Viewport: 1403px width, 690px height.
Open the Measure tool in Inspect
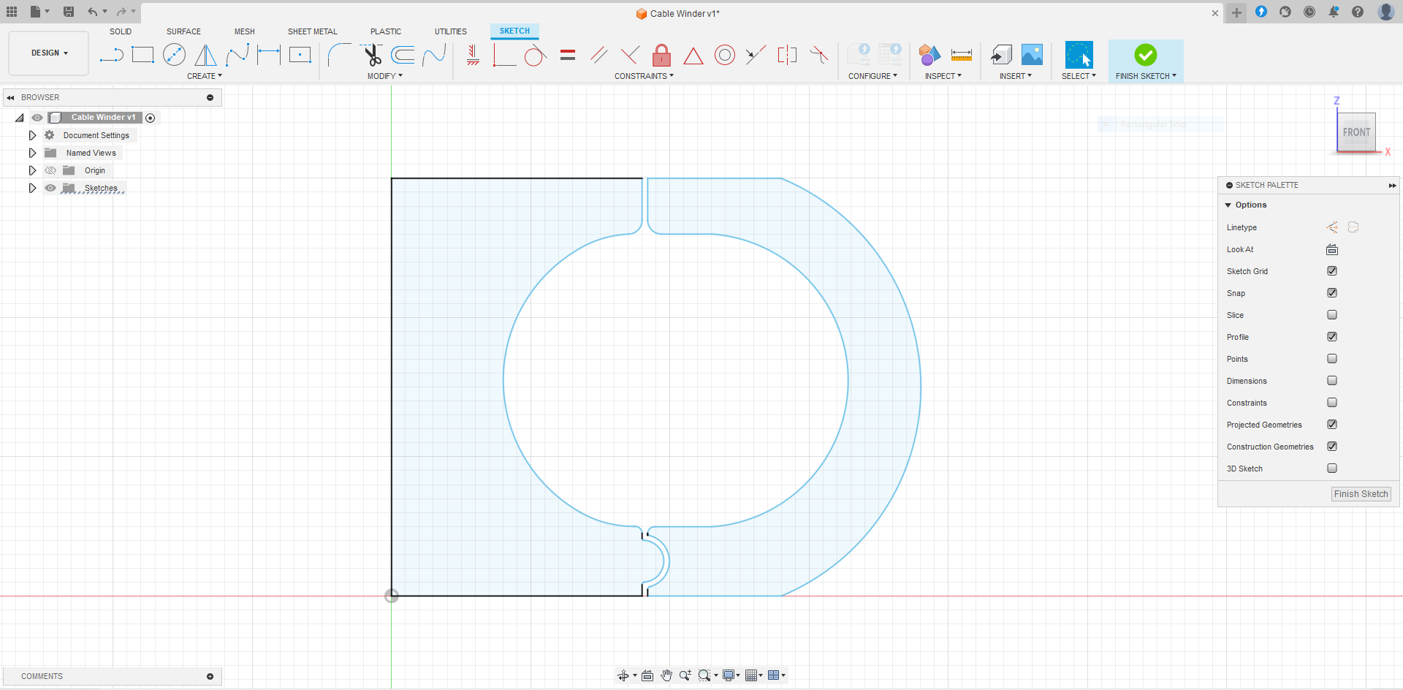(x=961, y=55)
